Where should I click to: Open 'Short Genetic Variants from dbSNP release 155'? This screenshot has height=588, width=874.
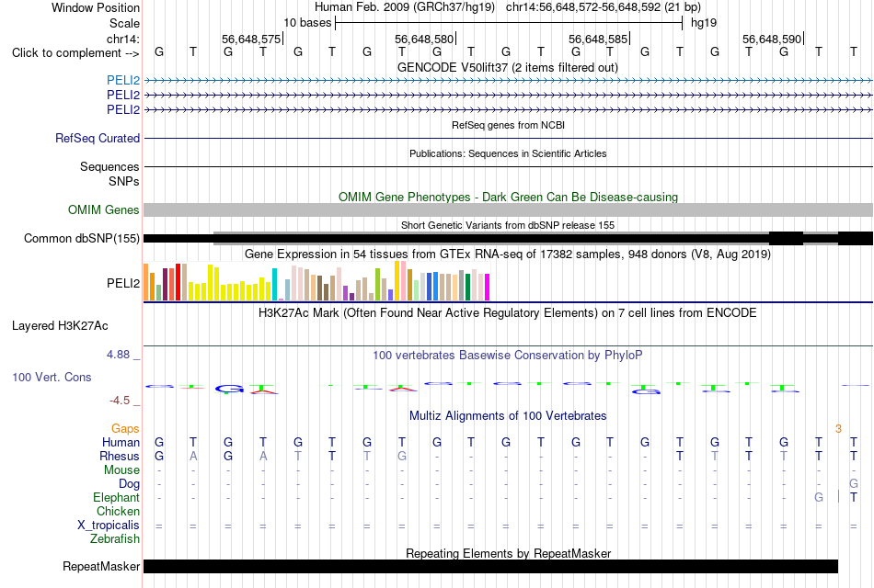(507, 225)
